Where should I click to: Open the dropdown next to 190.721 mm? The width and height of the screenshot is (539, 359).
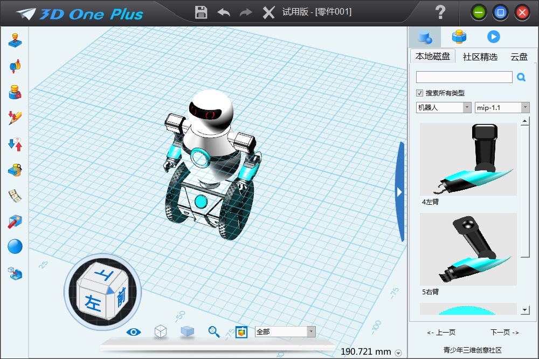click(x=398, y=353)
